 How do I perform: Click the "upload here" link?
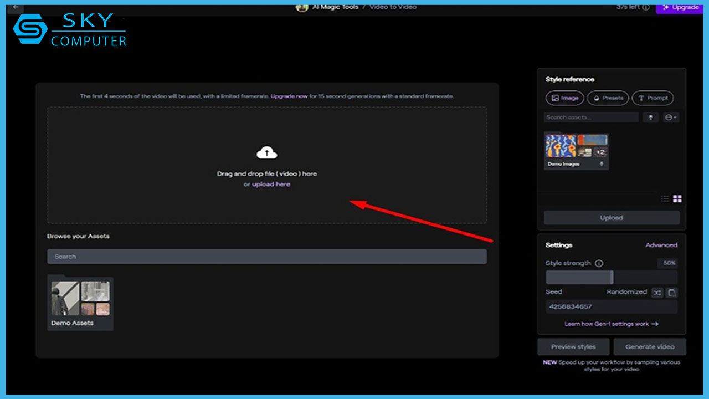[x=271, y=185]
